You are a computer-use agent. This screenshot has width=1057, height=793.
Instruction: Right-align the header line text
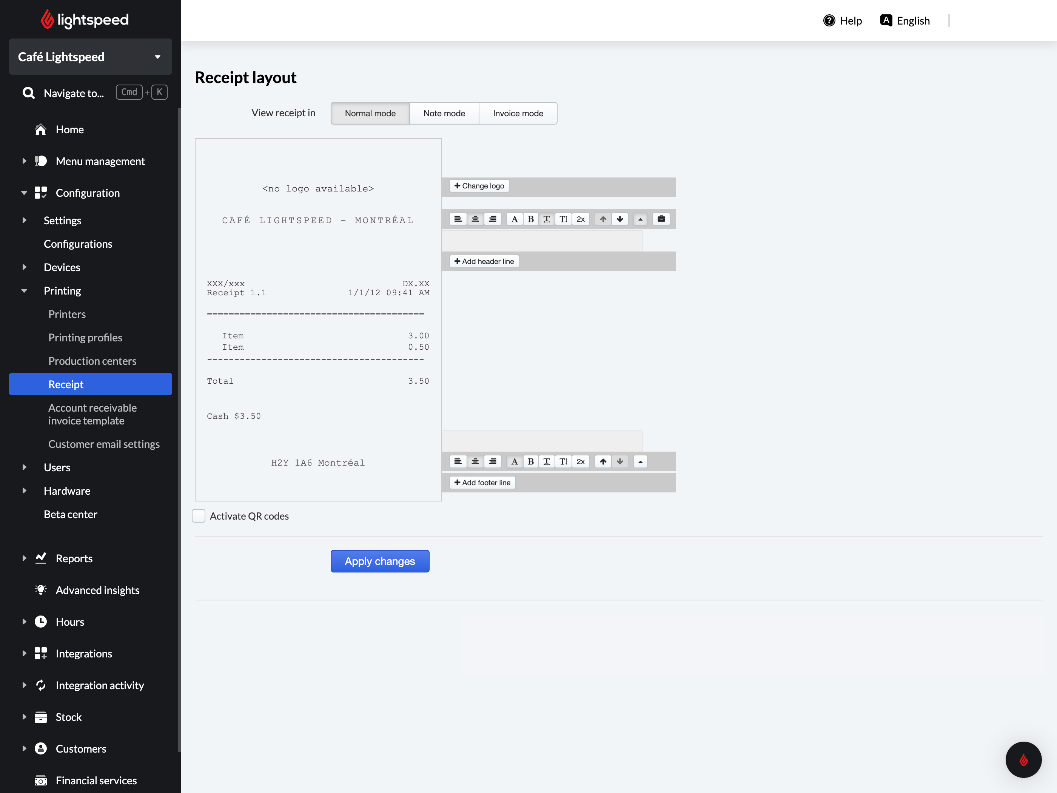493,219
